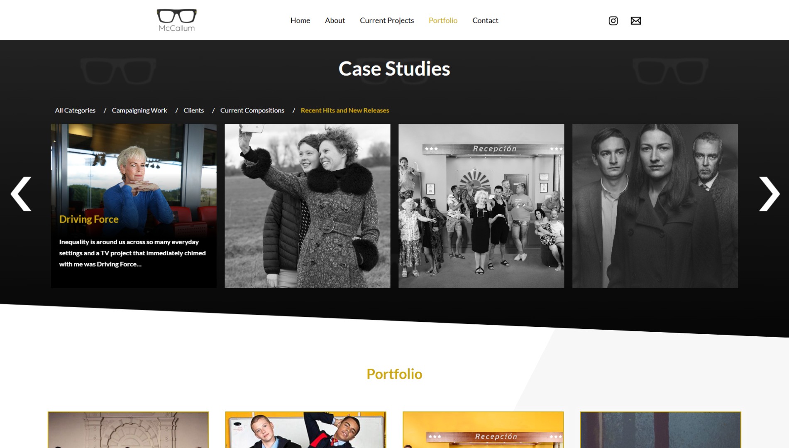789x448 pixels.
Task: Open the stone archway portfolio thumbnail
Action: coord(128,430)
